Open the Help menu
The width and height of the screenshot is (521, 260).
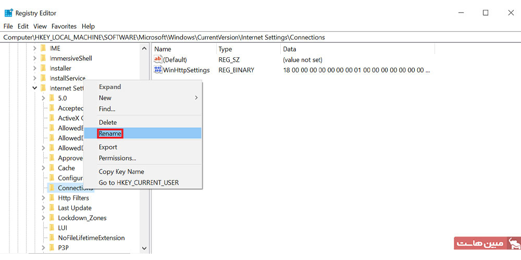(88, 26)
